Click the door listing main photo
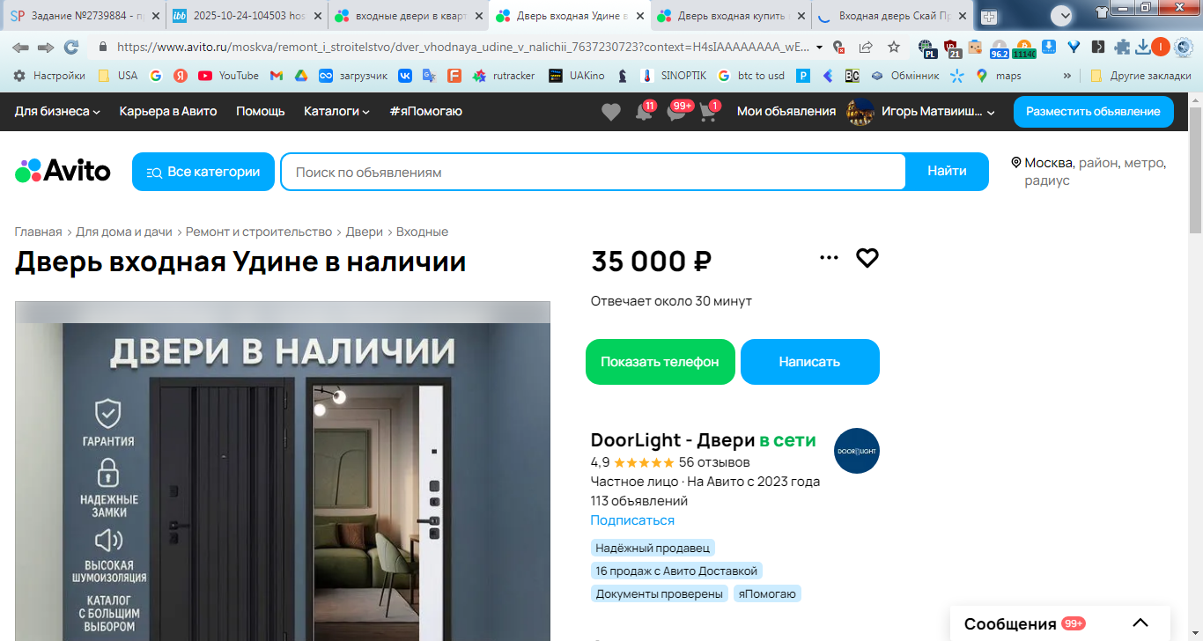 pyautogui.click(x=283, y=471)
